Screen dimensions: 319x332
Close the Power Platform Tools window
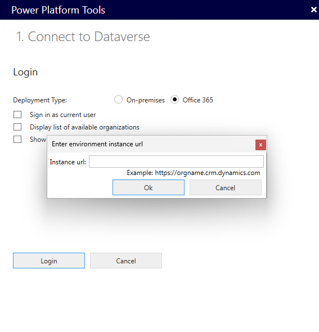pos(314,10)
